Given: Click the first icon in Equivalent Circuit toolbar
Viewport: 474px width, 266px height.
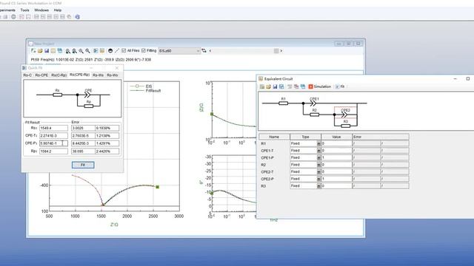Looking at the screenshot, I should [261, 86].
